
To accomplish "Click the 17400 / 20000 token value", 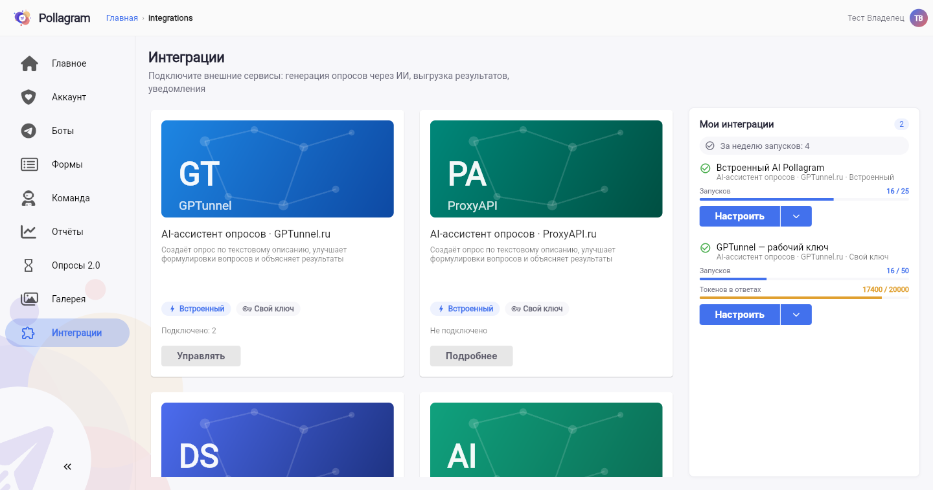I will point(886,289).
